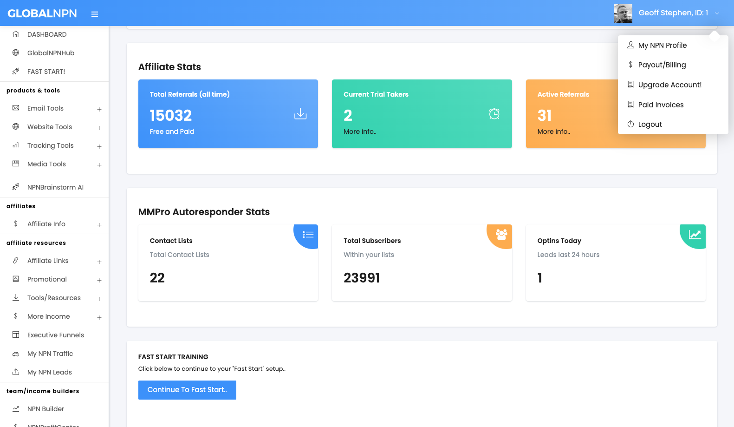
Task: Click the download icon on Total Referrals card
Action: coord(300,114)
